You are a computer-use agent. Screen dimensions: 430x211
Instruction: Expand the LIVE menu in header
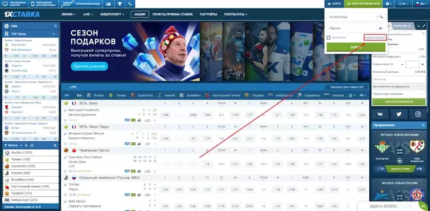coord(88,14)
